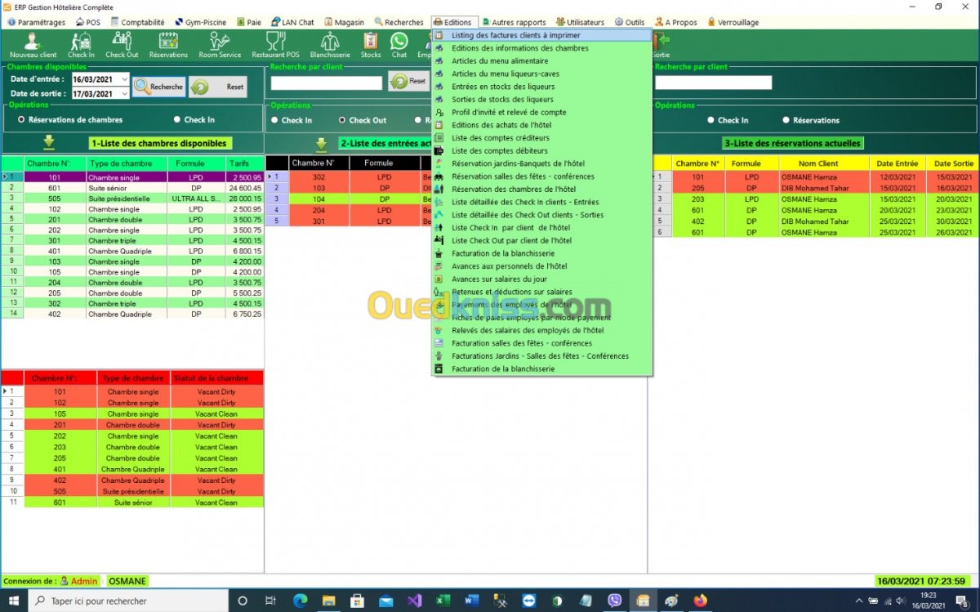Click the Check In toolbar icon
This screenshot has height=612, width=980.
81,45
